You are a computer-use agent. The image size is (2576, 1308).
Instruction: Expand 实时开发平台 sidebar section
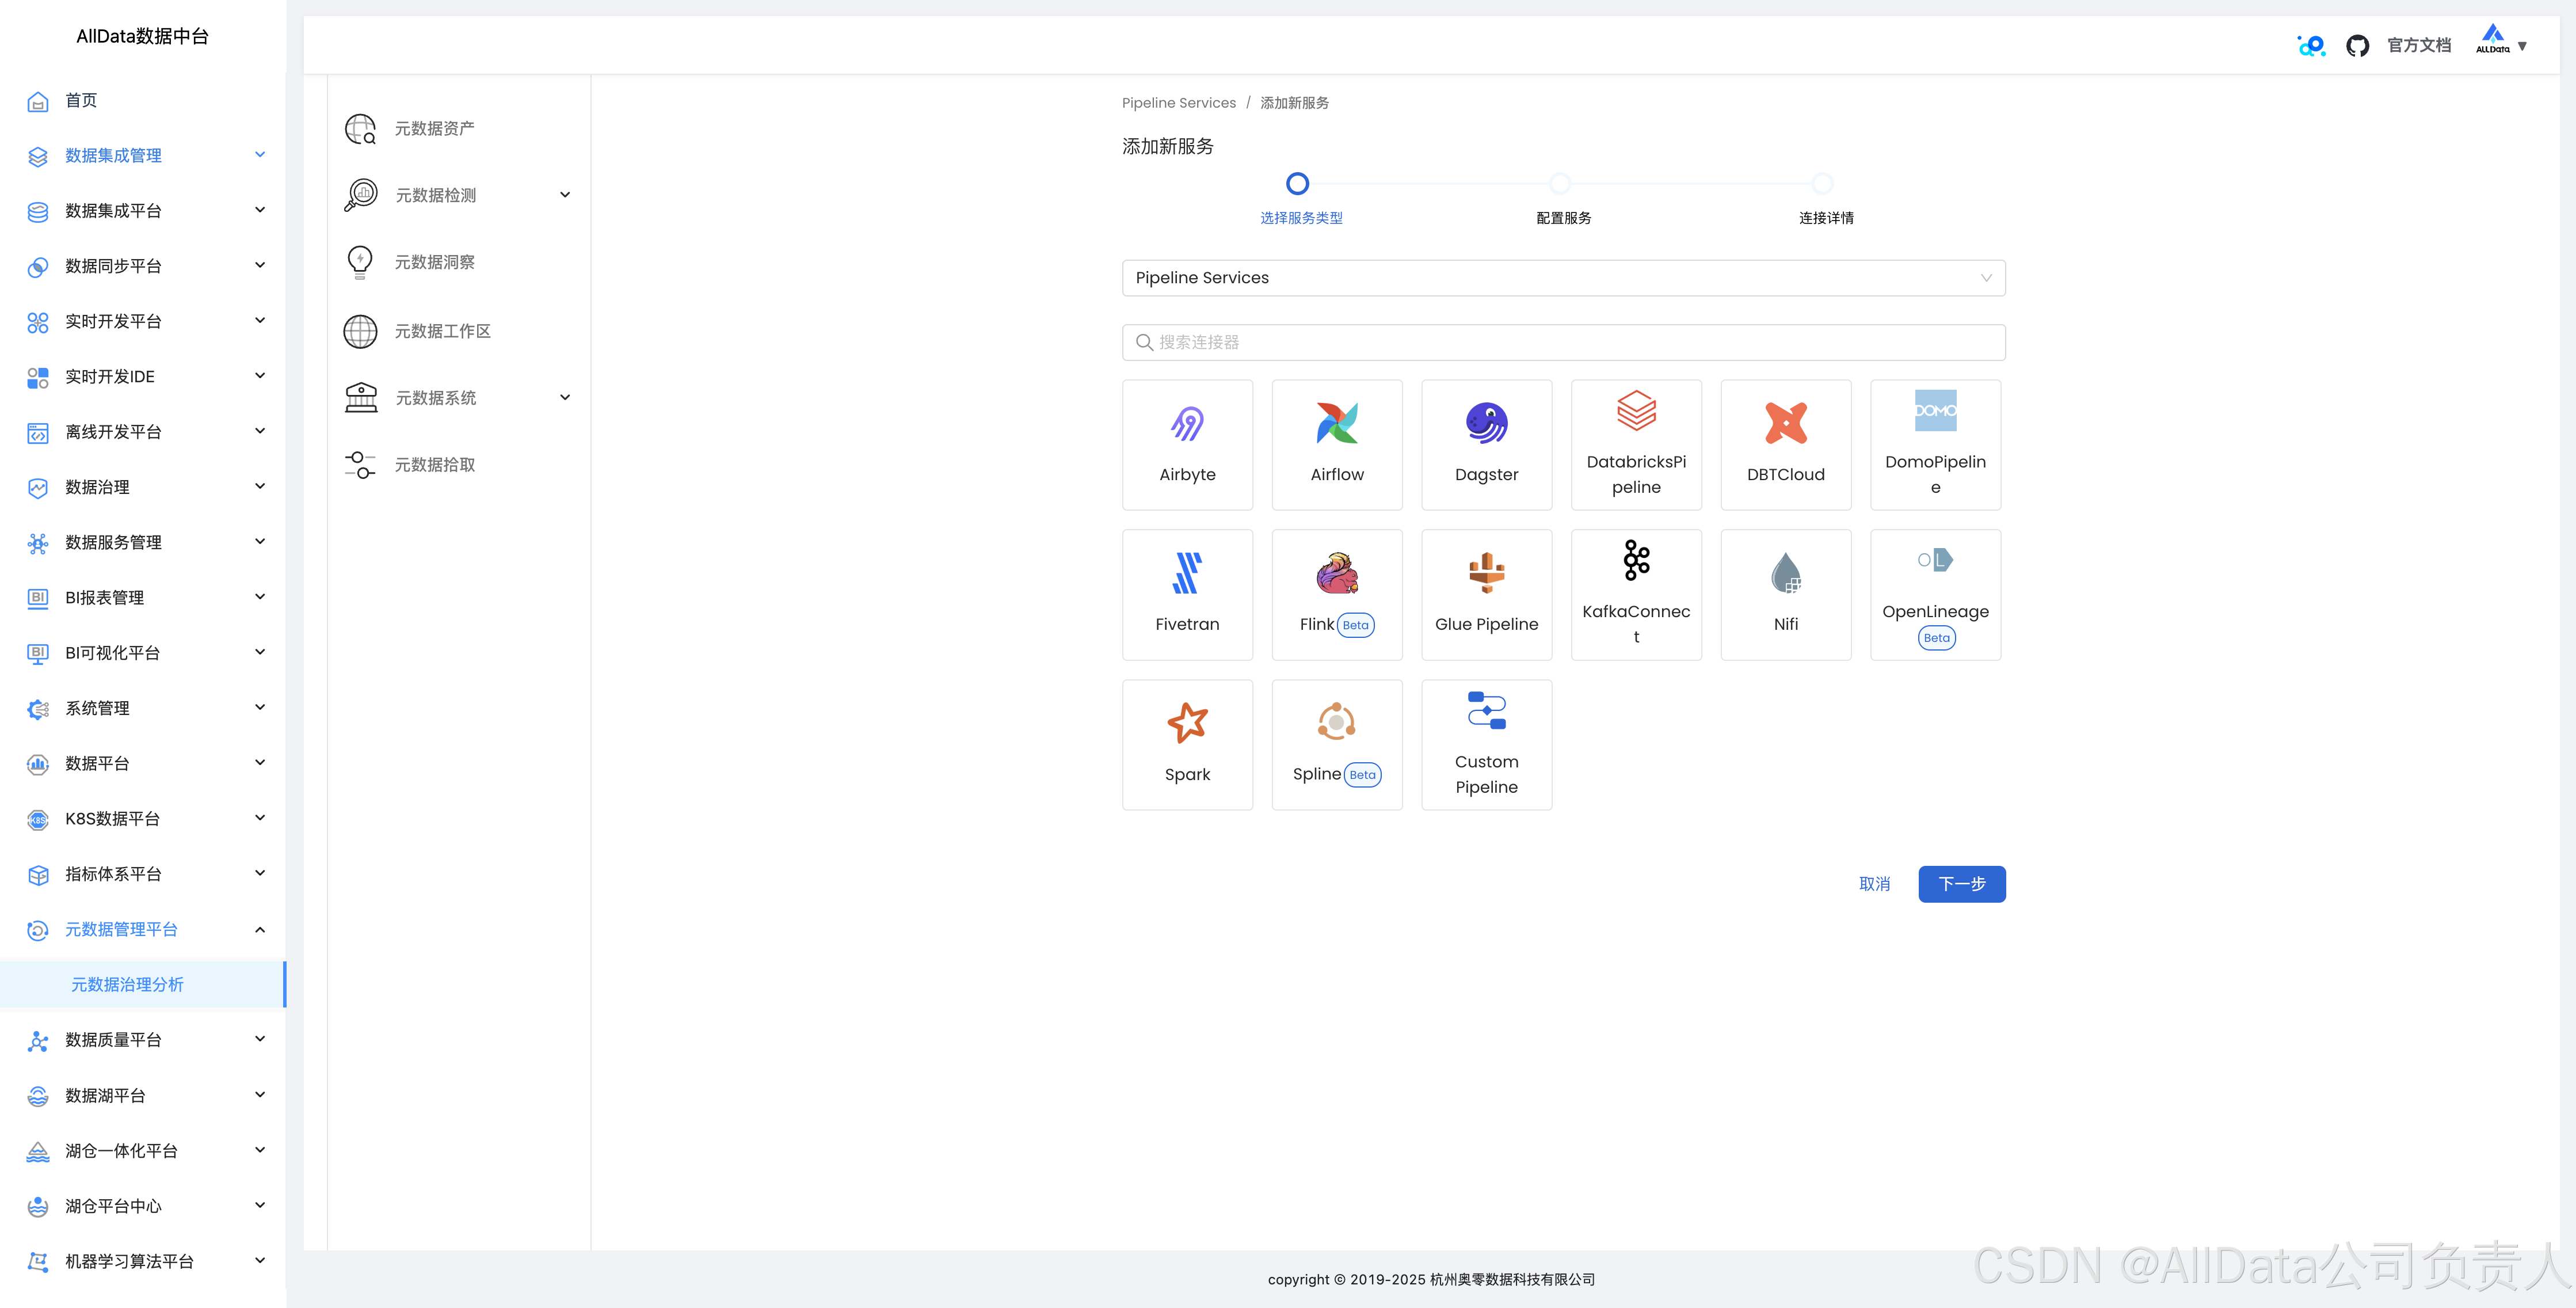click(143, 321)
